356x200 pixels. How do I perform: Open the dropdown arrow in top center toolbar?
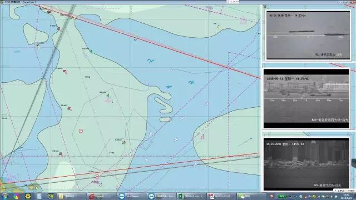[238, 2]
